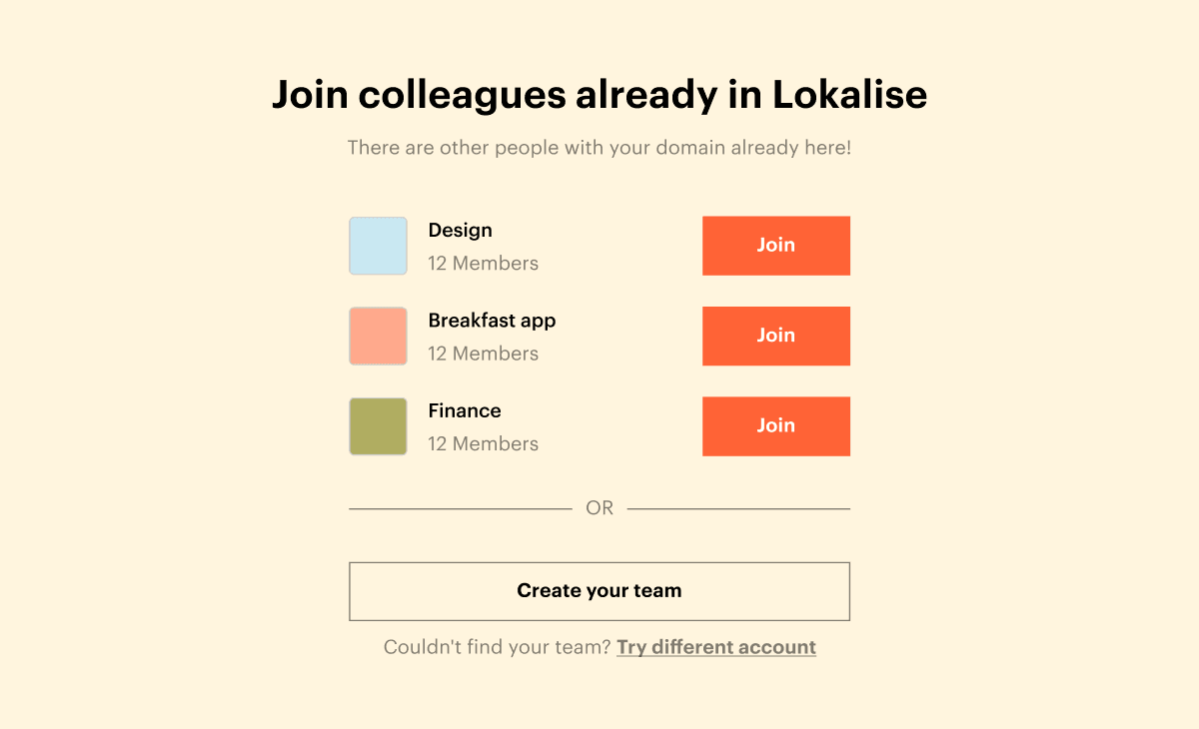Screen dimensions: 1199x729
Task: Select the Design team name
Action: pos(460,231)
